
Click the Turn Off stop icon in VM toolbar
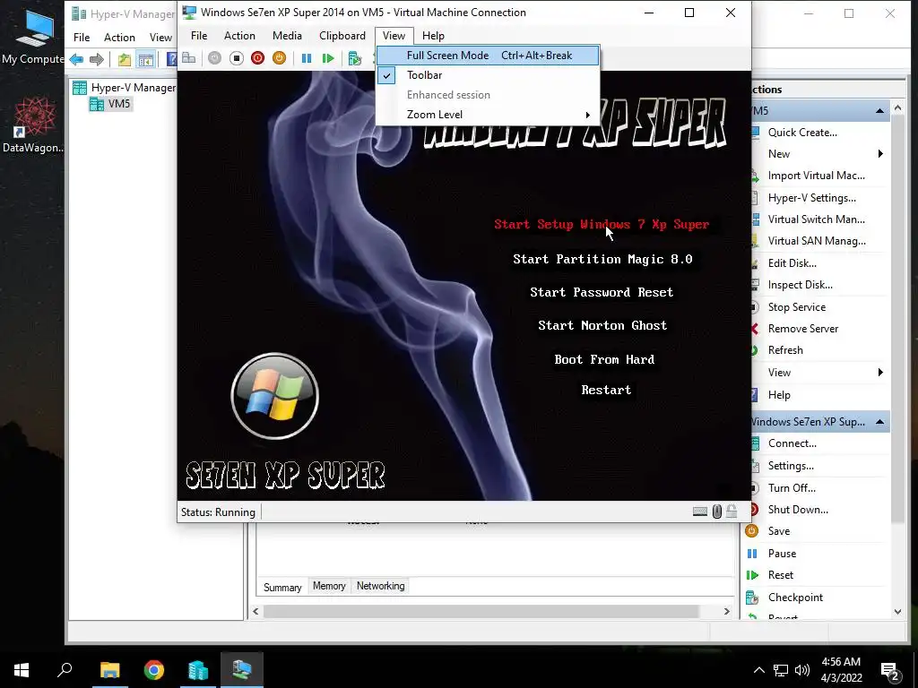237,58
